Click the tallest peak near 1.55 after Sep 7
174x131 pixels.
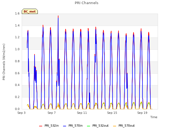coord(58,16)
